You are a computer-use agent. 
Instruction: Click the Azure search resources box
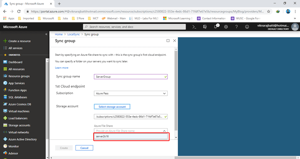[134, 27]
